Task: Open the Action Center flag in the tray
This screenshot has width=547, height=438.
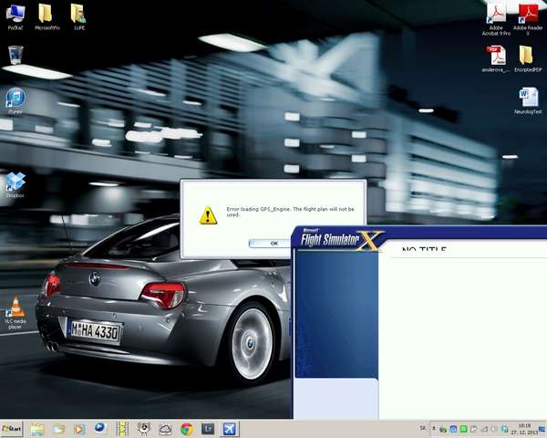Action: point(474,429)
